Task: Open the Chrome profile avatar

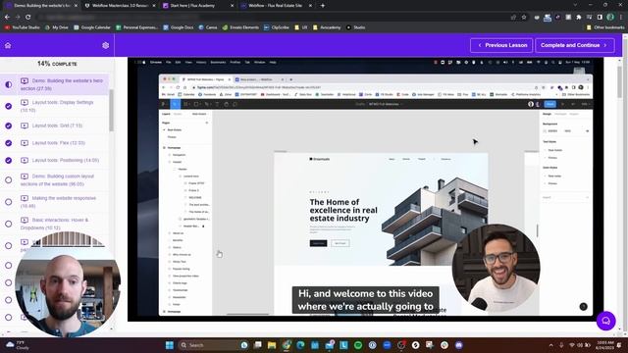Action: click(610, 18)
